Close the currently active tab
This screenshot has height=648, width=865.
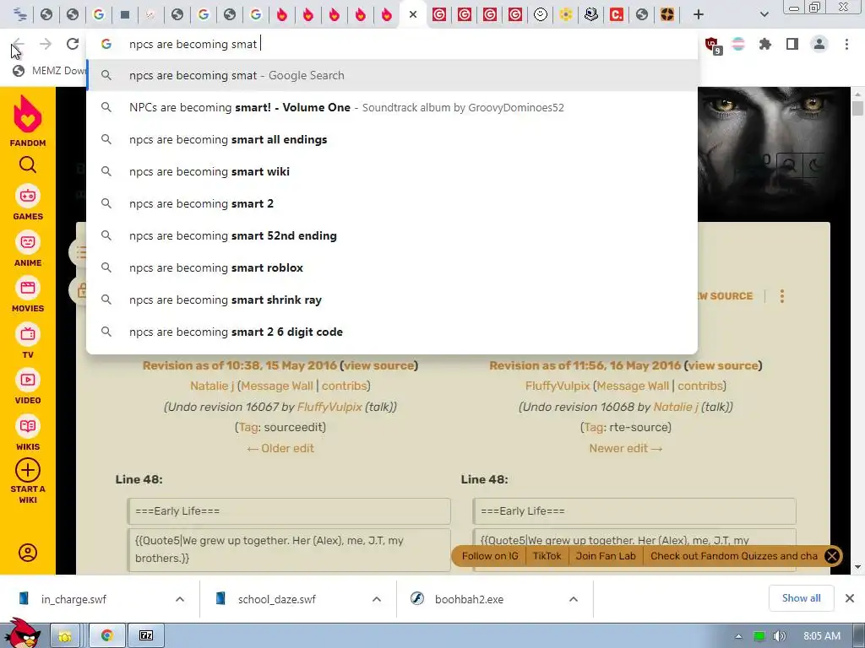(x=412, y=15)
